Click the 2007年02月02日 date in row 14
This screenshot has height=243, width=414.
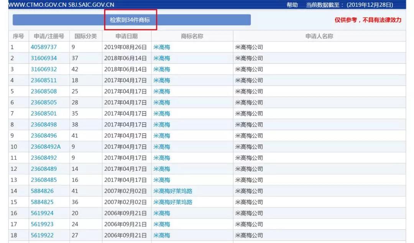[x=125, y=191]
